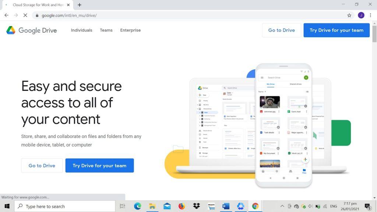Show hidden system tray icons

(x=282, y=206)
